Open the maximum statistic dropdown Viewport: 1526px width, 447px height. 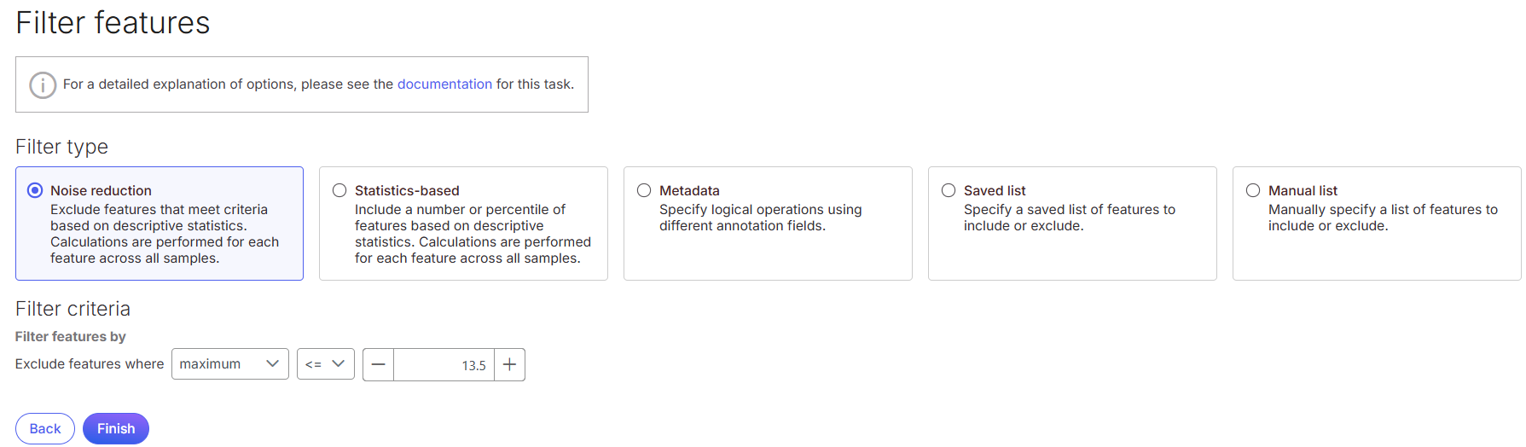click(x=220, y=364)
